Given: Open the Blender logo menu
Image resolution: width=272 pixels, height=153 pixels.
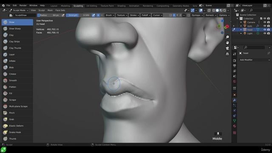Looking at the screenshot, I should coord(3,6).
